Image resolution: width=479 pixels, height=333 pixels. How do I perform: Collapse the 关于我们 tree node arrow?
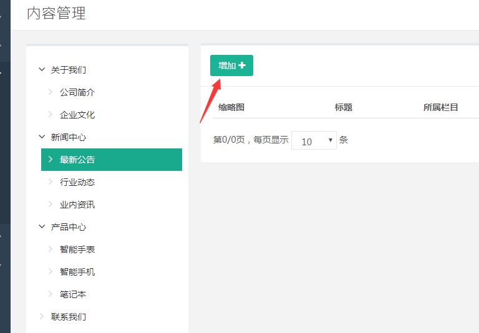click(x=42, y=70)
